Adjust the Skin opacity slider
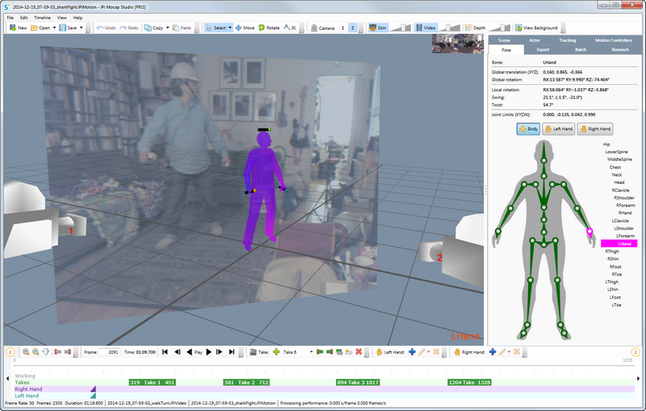 [400, 27]
